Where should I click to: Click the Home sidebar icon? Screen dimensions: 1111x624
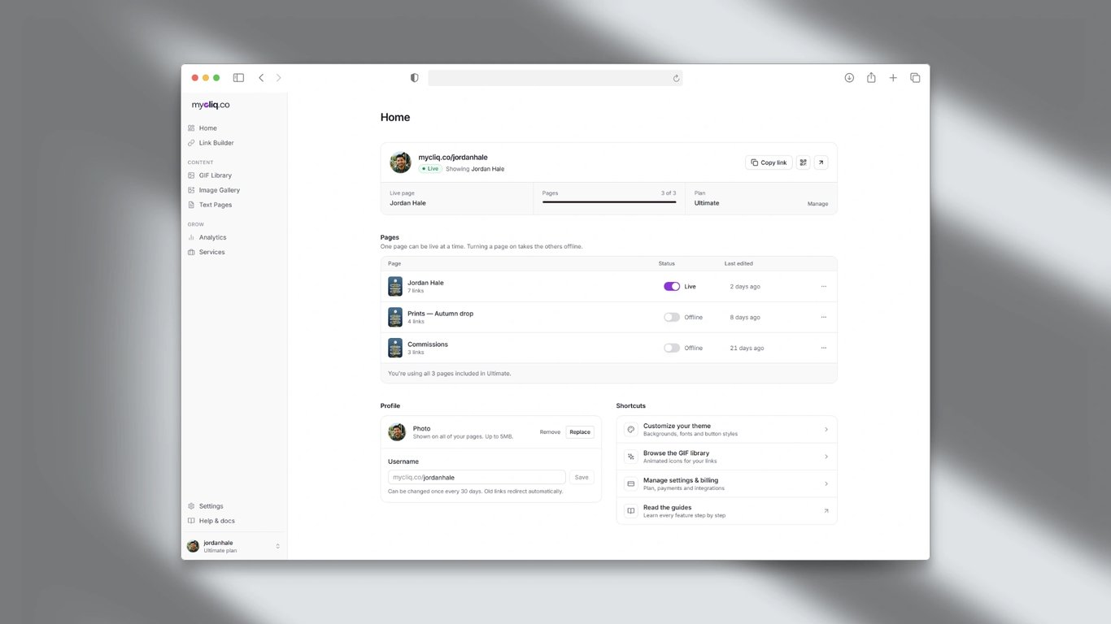pos(191,128)
